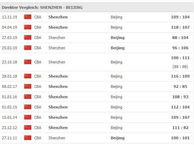The height and width of the screenshot is (145, 194).
Task: Open the 109 : 107 score from 15.01.14
Action: tap(180, 117)
